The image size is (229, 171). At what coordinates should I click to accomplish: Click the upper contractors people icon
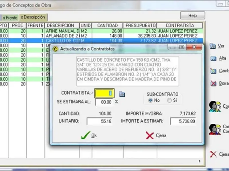[215, 107]
